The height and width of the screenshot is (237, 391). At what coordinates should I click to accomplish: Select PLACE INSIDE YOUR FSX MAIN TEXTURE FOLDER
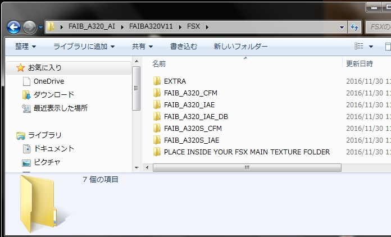(247, 152)
